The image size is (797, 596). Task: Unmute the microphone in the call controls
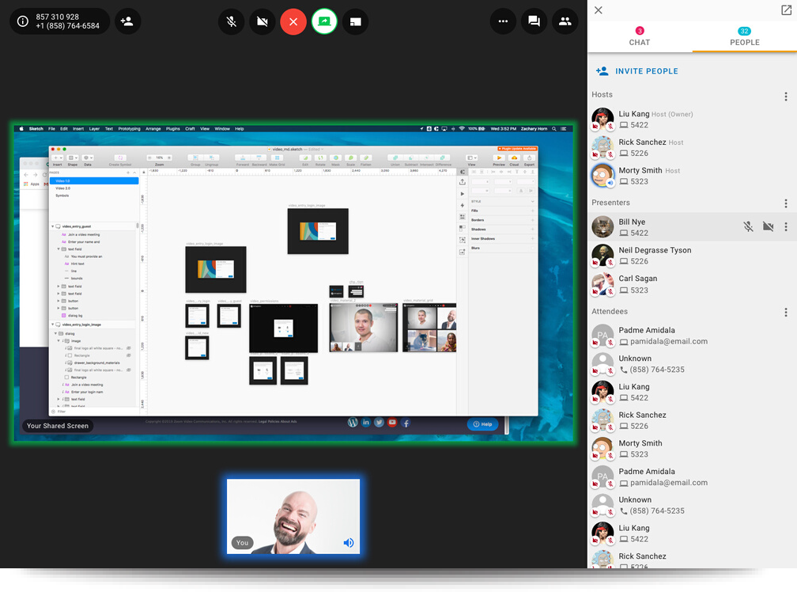click(231, 22)
